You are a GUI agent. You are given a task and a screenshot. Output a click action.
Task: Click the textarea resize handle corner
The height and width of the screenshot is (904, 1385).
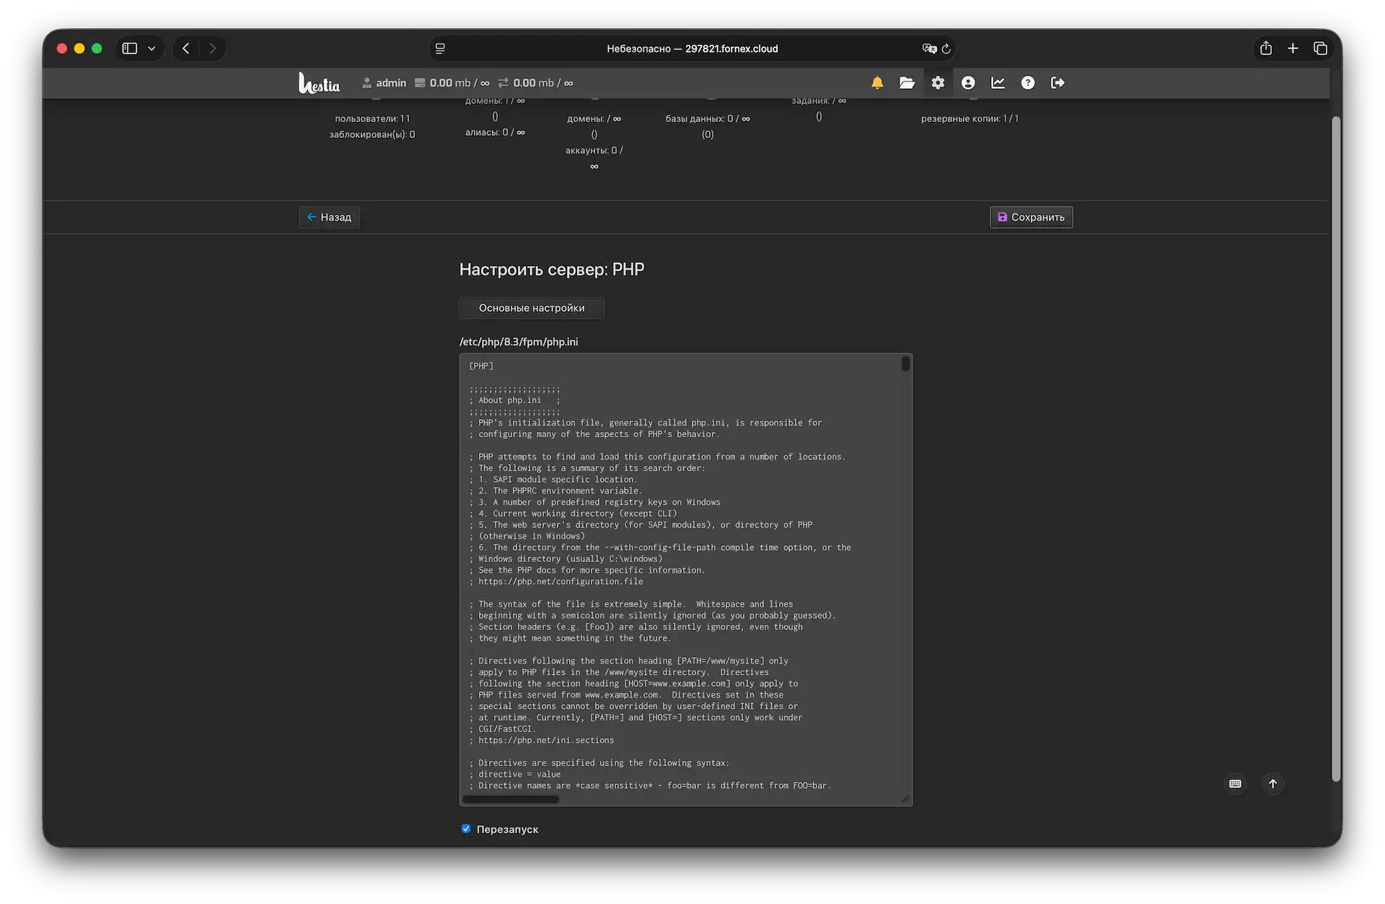pos(905,799)
